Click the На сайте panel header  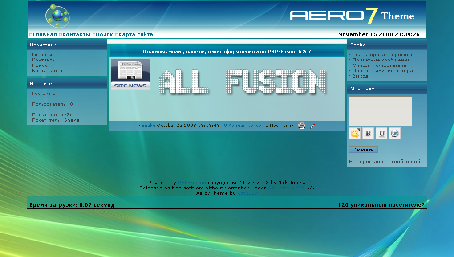pos(67,83)
